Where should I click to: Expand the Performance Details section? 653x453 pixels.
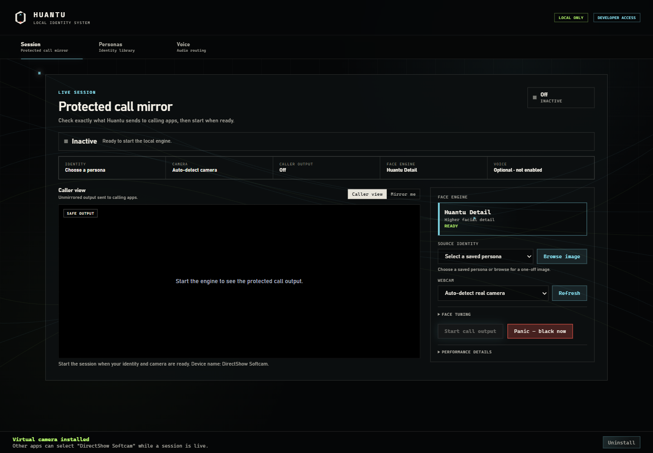465,352
